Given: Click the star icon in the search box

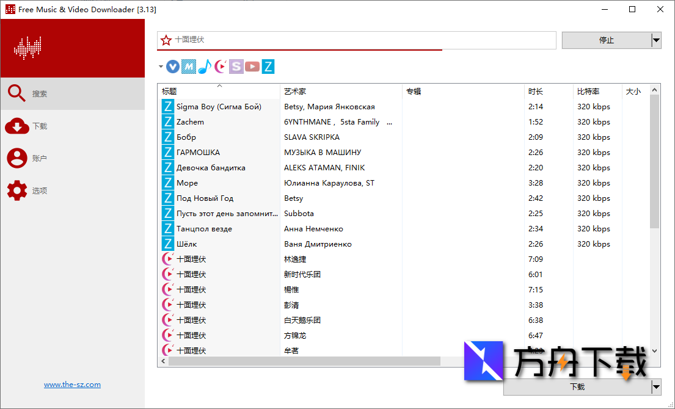Looking at the screenshot, I should coord(166,40).
